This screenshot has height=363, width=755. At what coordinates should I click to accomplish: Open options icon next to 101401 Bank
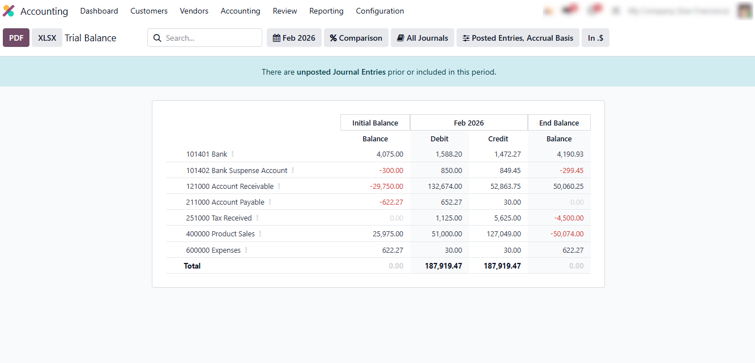tap(233, 154)
